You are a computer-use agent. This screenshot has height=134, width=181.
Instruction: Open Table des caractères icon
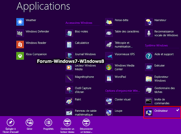tap(109, 33)
